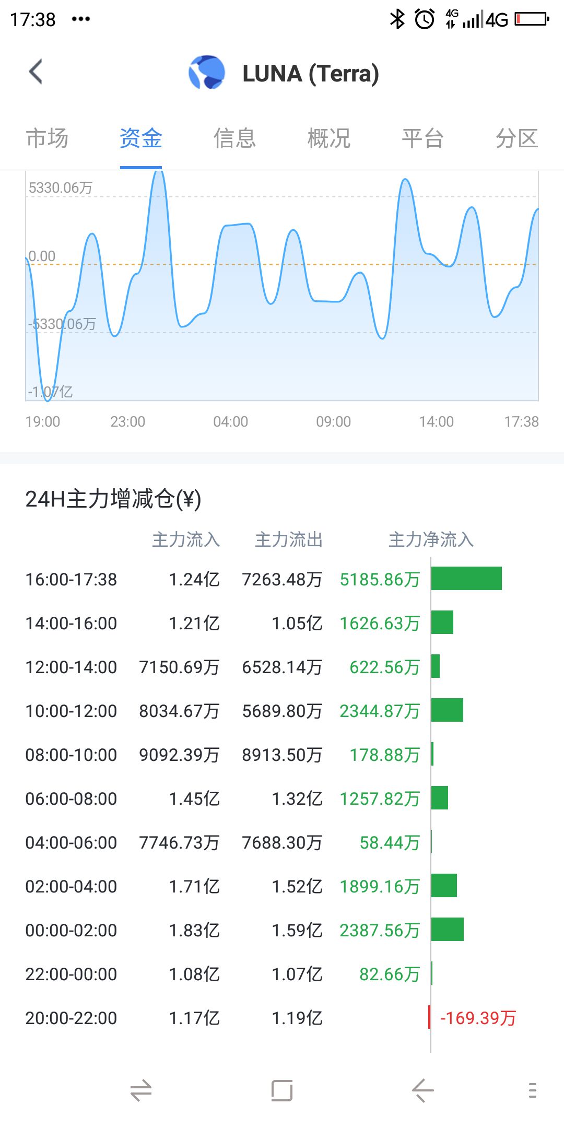This screenshot has height=1128, width=564.
Task: Tap the 1257.82万 net inflow value
Action: 380,798
